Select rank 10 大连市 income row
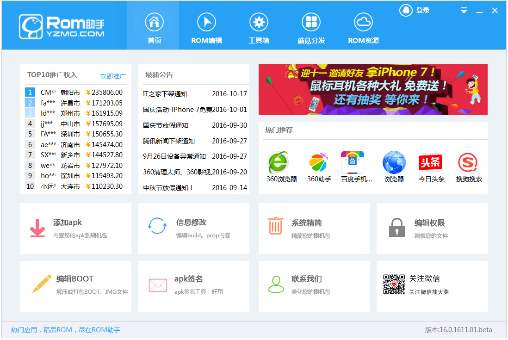 74,186
